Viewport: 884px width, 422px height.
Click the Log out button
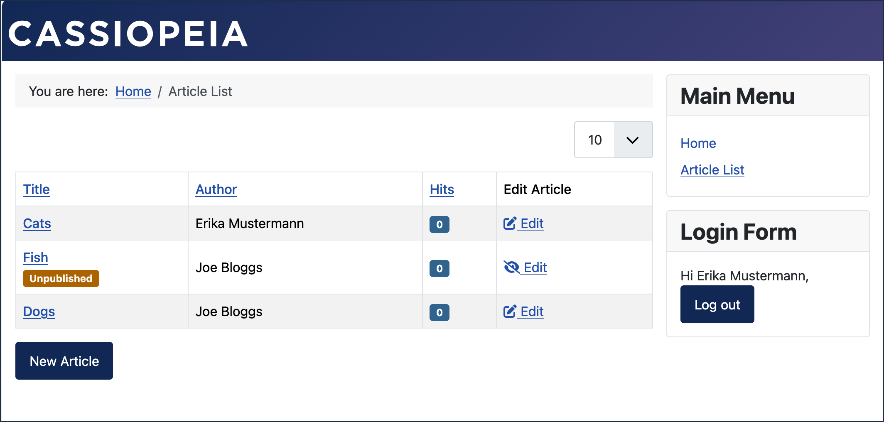tap(717, 304)
